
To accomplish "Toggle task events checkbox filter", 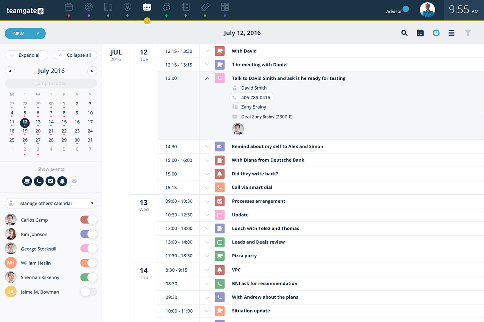I will (x=50, y=181).
